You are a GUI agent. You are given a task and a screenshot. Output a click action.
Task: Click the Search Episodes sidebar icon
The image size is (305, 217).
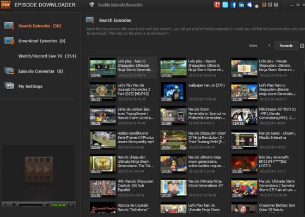tap(9, 26)
